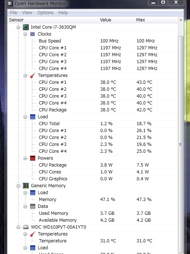Click the Open Hardware Monitor title bar icon
This screenshot has width=190, height=254.
10,3
